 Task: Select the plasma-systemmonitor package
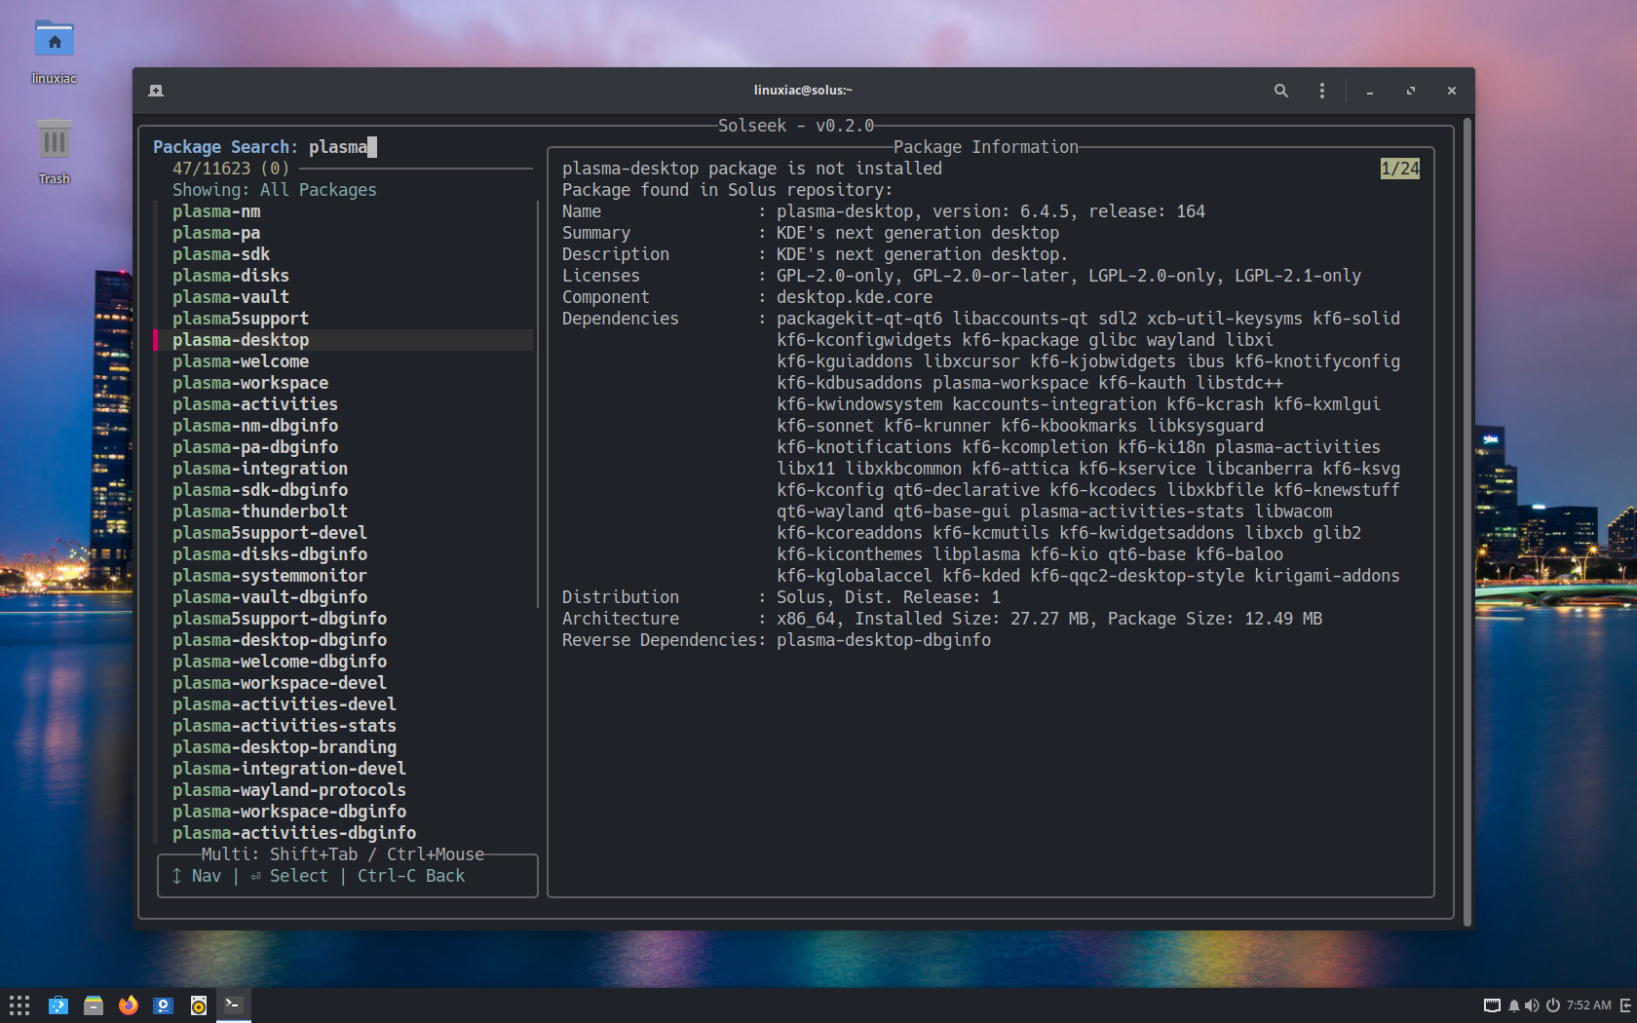tap(270, 576)
